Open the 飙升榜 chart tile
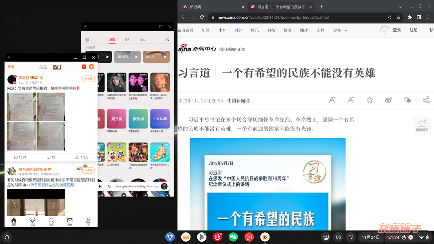 [117, 119]
